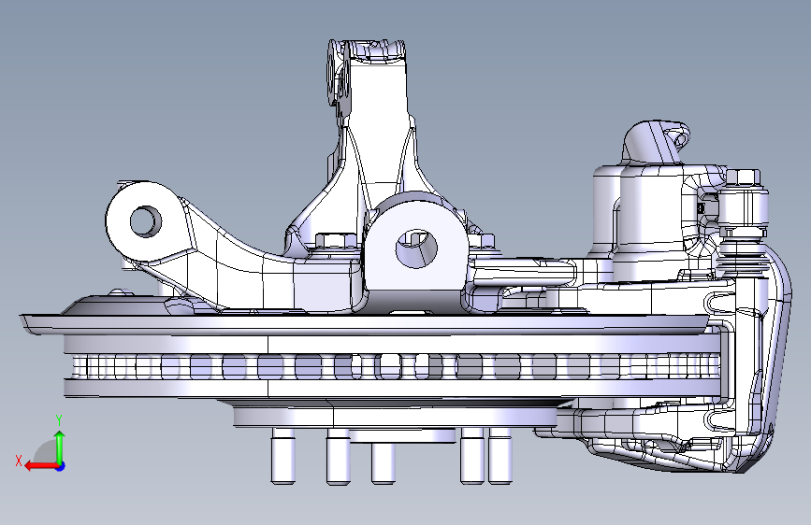Select the ventilated rotor cooling vanes
811x525 pixels.
[x=396, y=366]
